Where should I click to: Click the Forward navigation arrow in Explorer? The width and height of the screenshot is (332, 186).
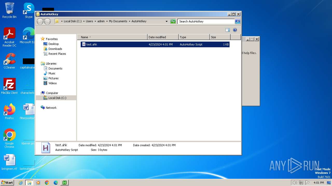coord(47,21)
